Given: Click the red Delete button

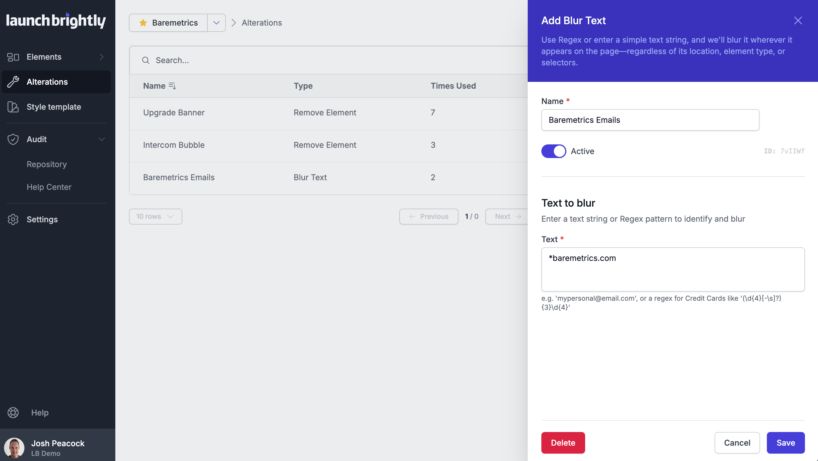Looking at the screenshot, I should click(563, 443).
